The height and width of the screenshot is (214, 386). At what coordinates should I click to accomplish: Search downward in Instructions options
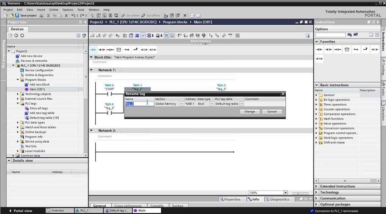coord(350,35)
